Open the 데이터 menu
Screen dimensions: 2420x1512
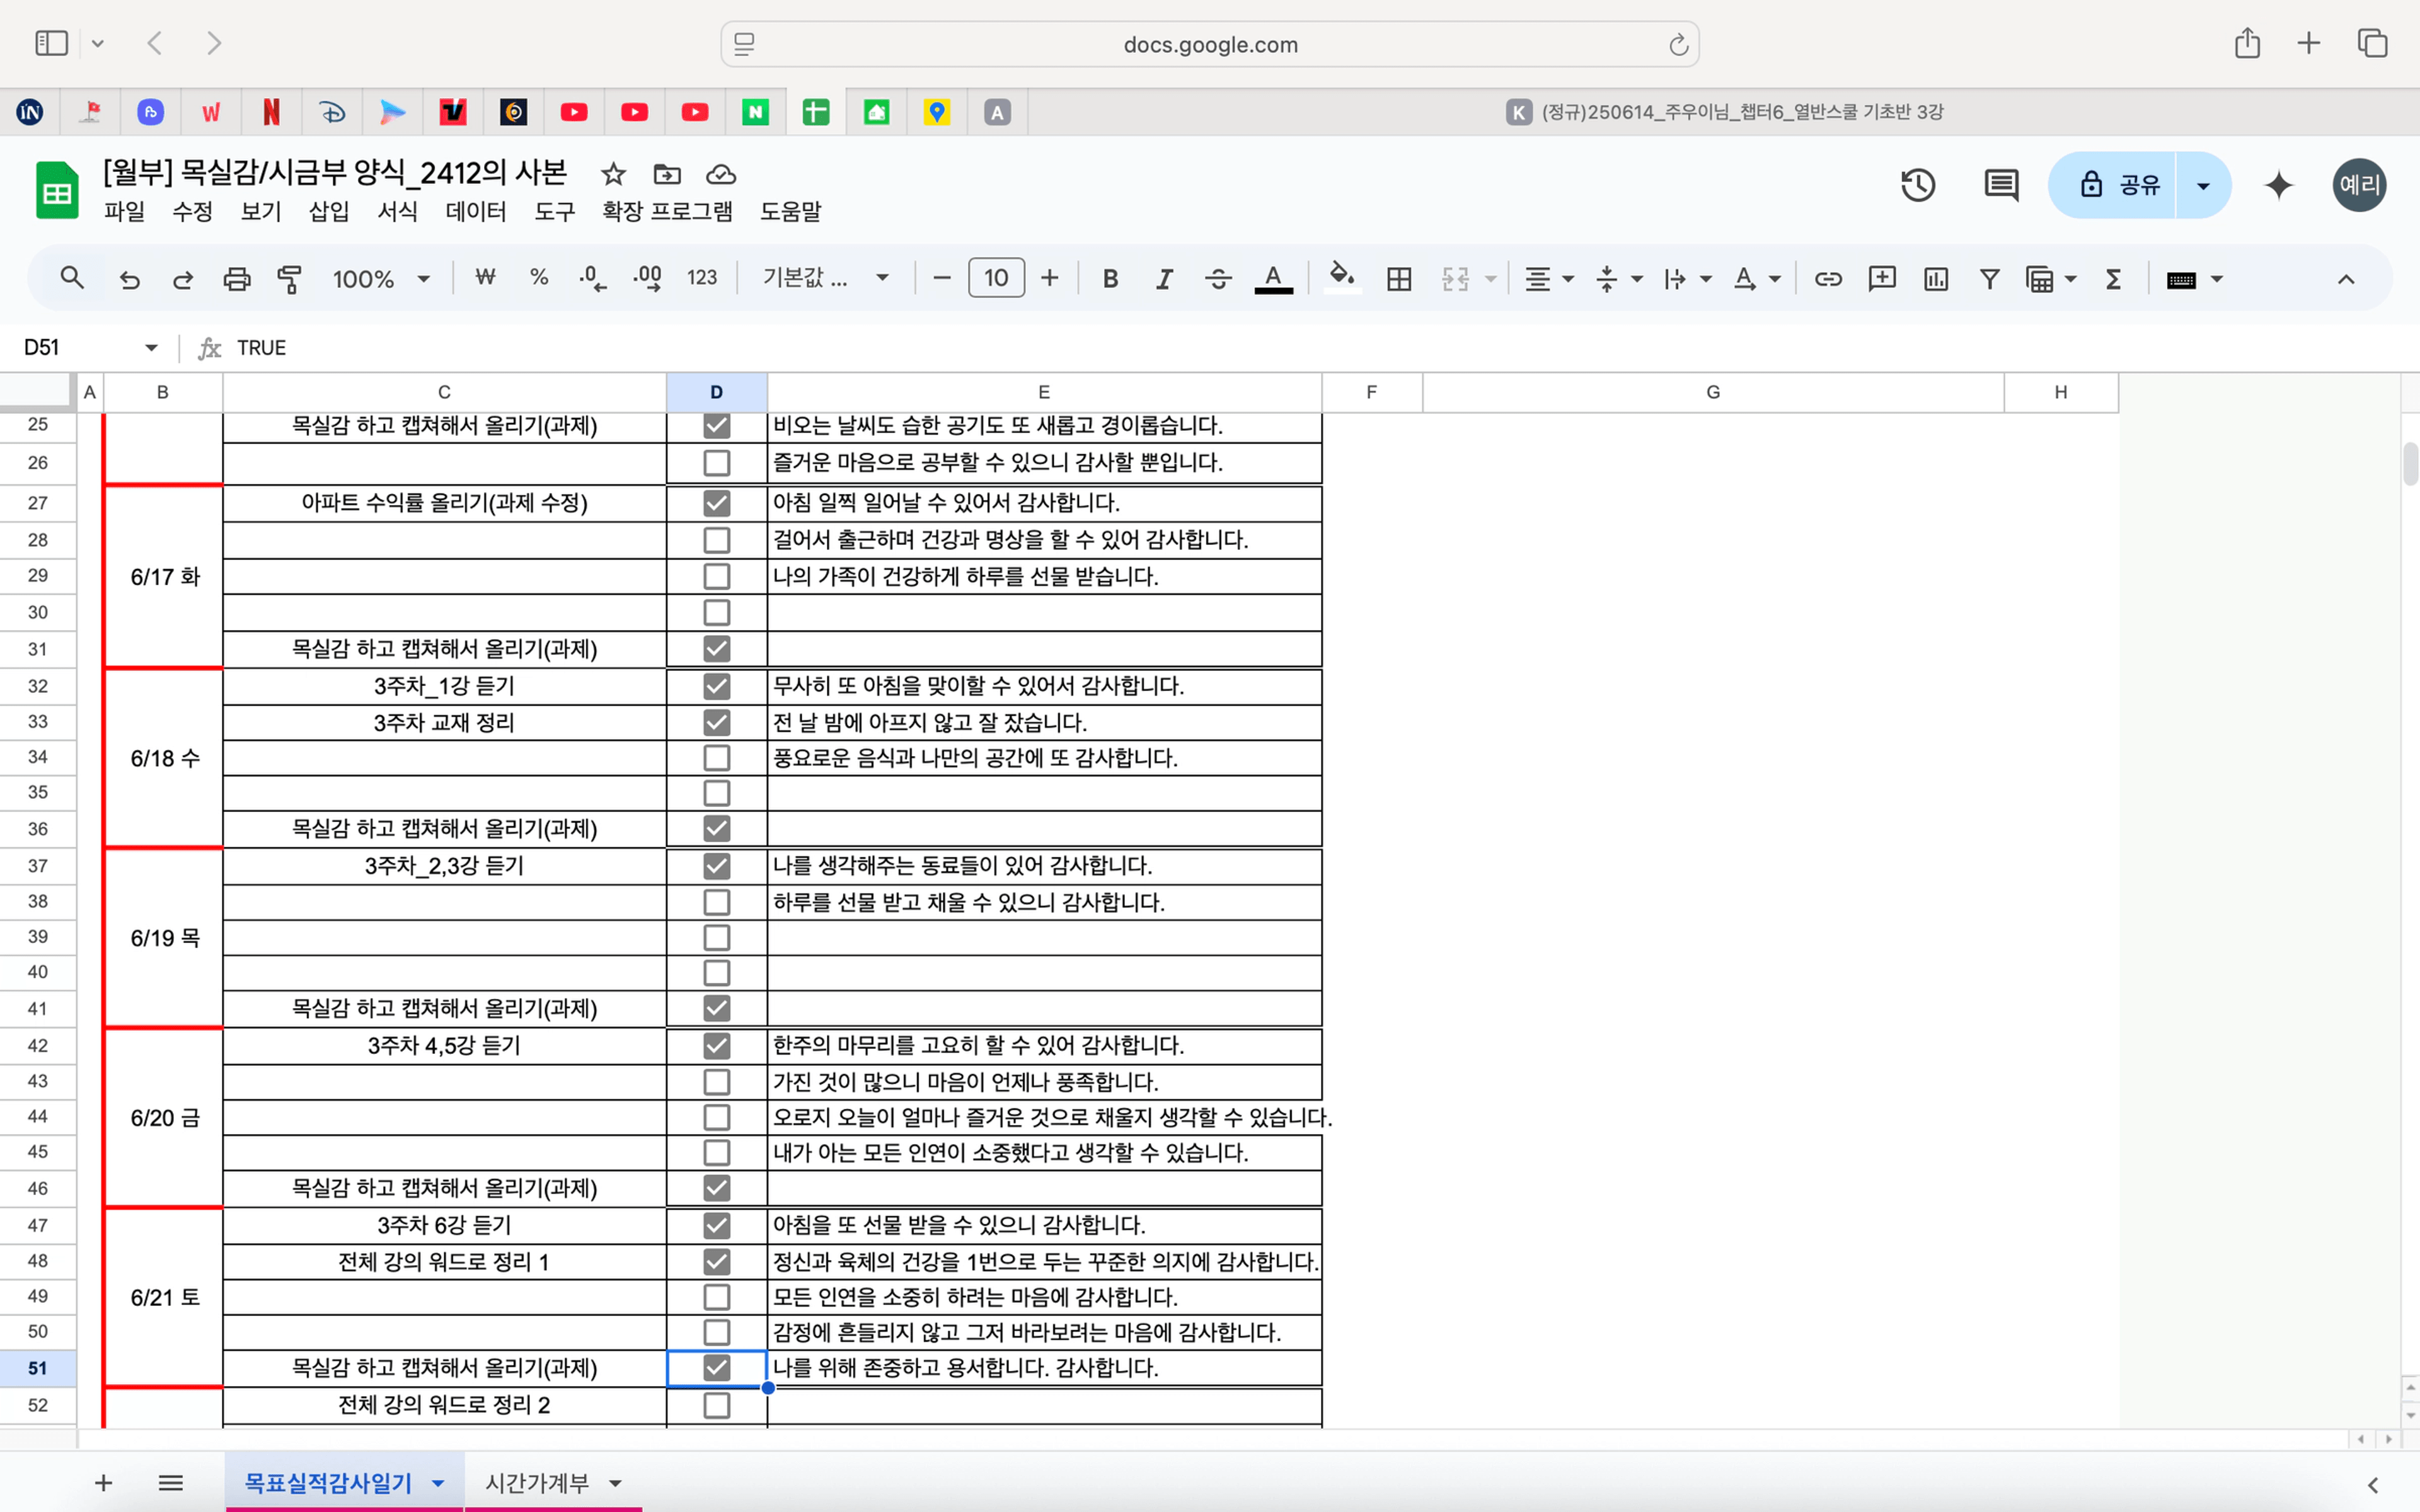476,212
